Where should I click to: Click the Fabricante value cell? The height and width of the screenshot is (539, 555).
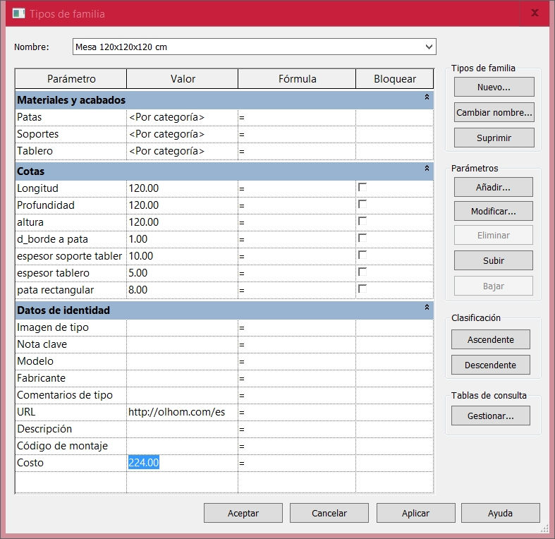(182, 378)
